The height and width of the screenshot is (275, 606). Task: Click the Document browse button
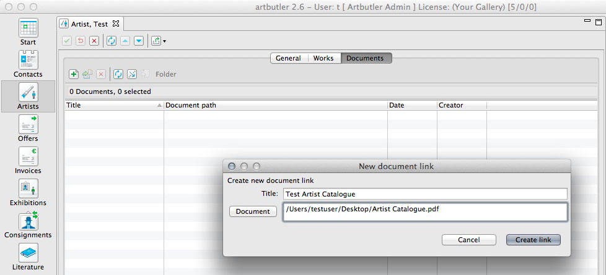click(x=253, y=211)
